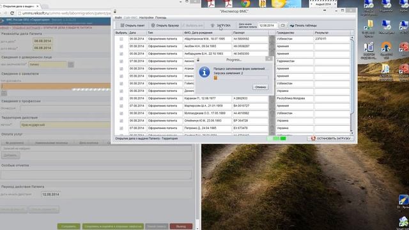Sort table by the Паспорт column header
The height and width of the screenshot is (230, 409).
(251, 33)
